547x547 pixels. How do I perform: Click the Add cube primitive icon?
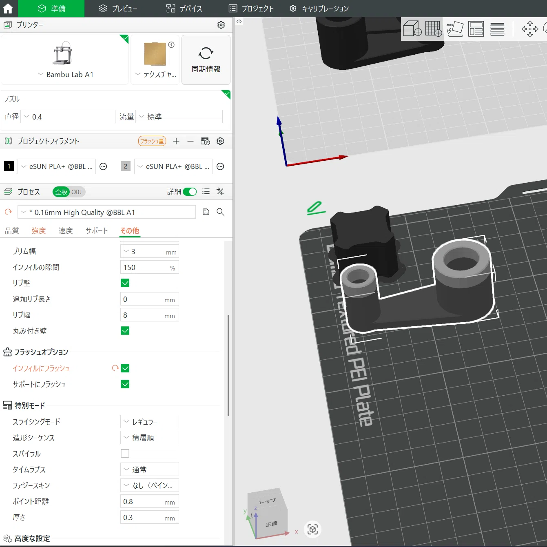(x=412, y=29)
